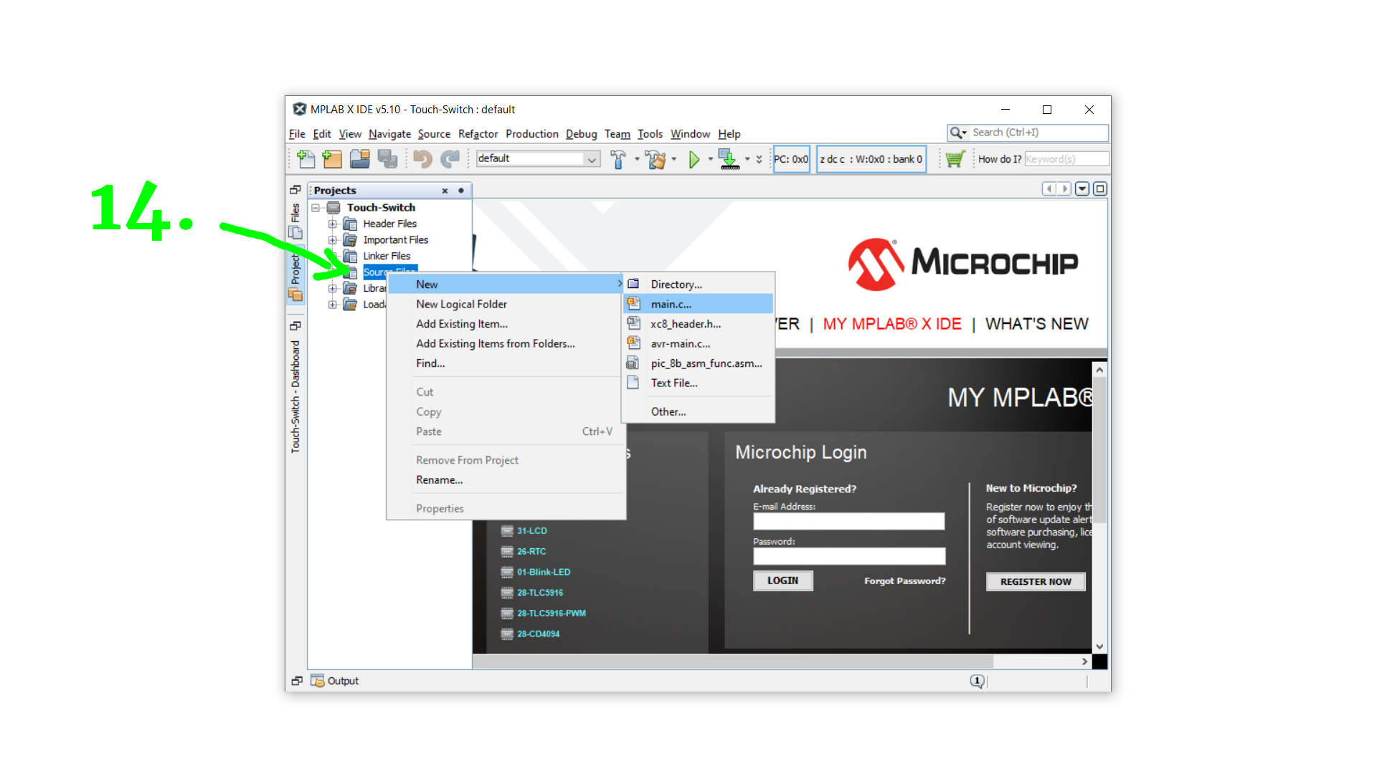This screenshot has width=1377, height=774.
Task: Expand the Header Files tree node
Action: 332,224
